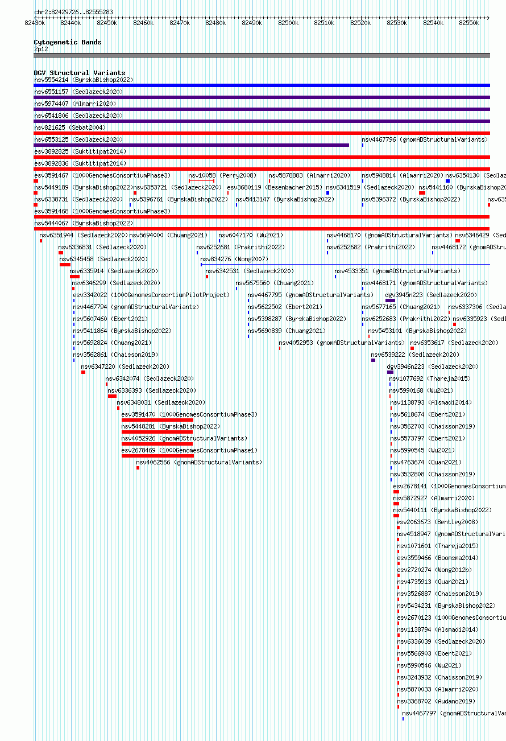The height and width of the screenshot is (741, 506).
Task: Click nsv6539222 (Sedlazeck2020) label
Action: (415, 355)
